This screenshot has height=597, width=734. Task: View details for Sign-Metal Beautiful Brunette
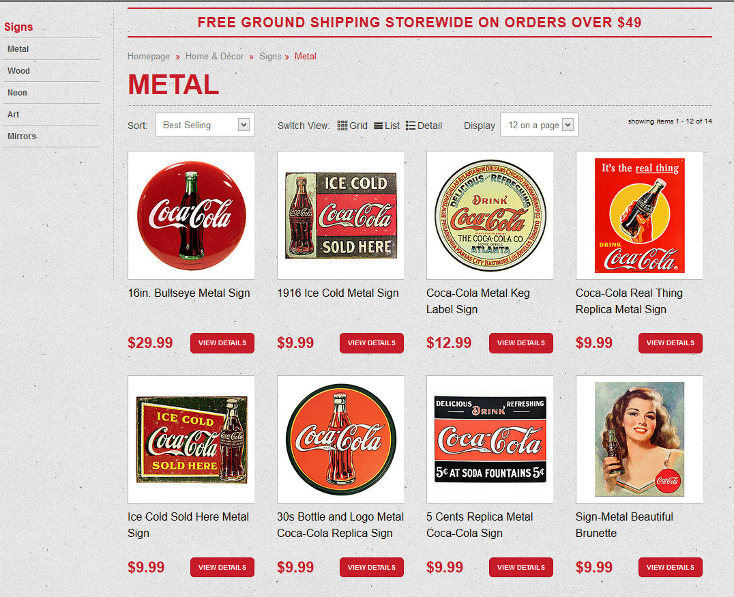pyautogui.click(x=671, y=567)
